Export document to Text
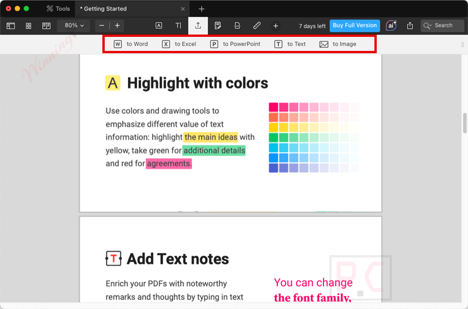 point(290,44)
